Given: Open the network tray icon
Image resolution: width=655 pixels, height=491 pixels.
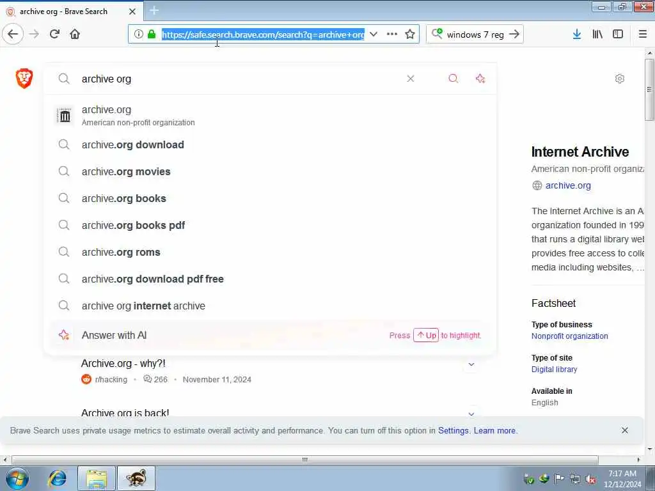Looking at the screenshot, I should pyautogui.click(x=575, y=479).
